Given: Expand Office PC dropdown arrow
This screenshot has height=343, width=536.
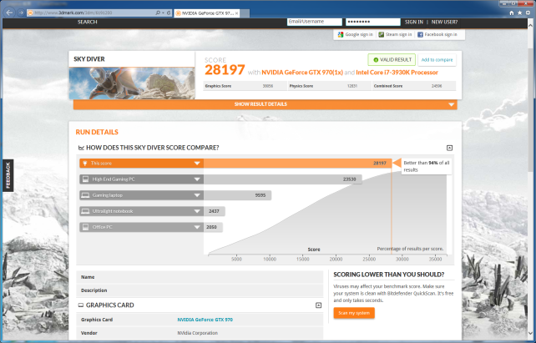Looking at the screenshot, I should coord(197,227).
